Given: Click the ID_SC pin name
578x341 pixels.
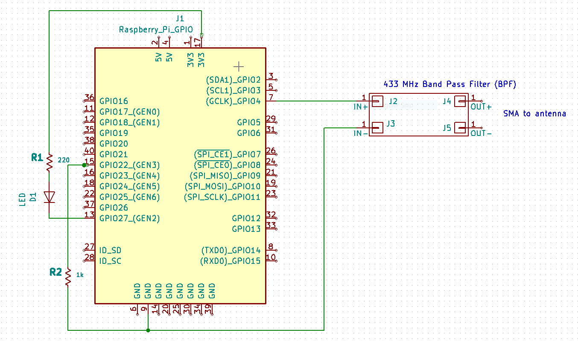Looking at the screenshot, I should (x=110, y=261).
